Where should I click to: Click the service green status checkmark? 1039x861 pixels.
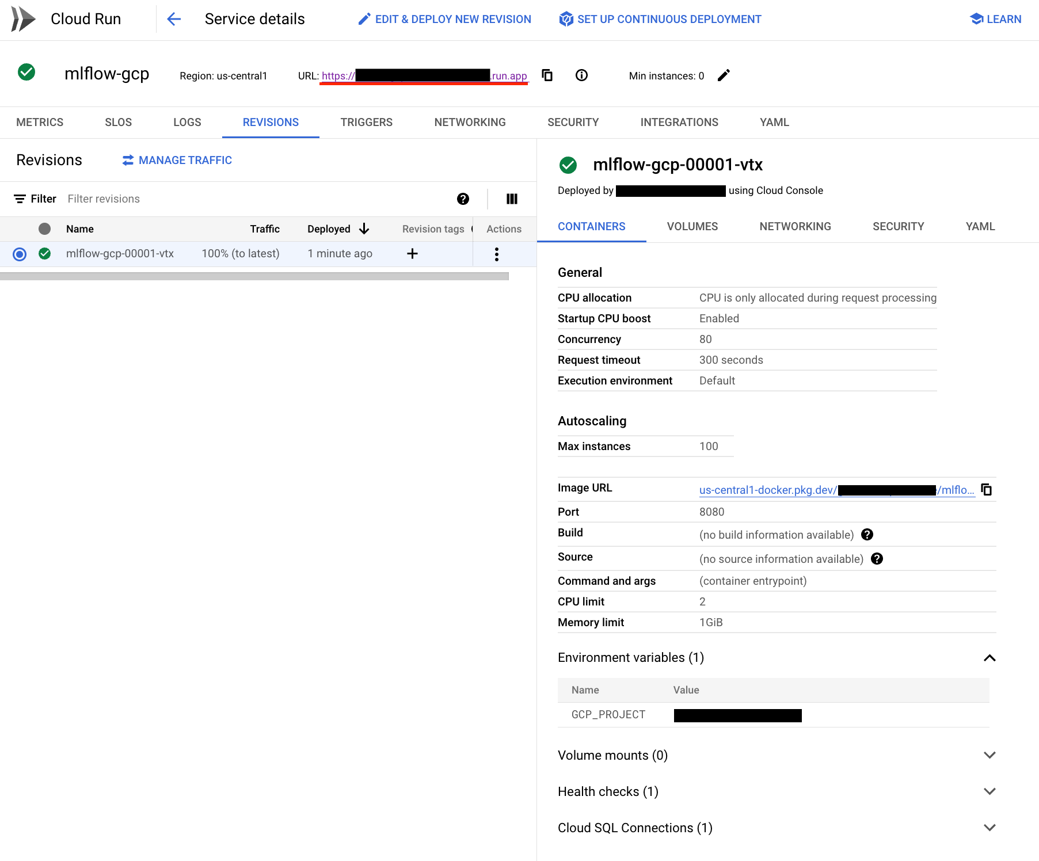click(x=26, y=73)
